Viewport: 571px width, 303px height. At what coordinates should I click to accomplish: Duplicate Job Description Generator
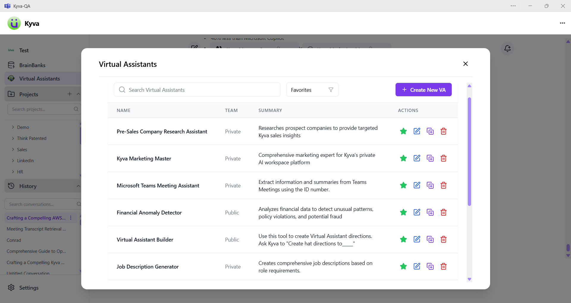tap(430, 266)
